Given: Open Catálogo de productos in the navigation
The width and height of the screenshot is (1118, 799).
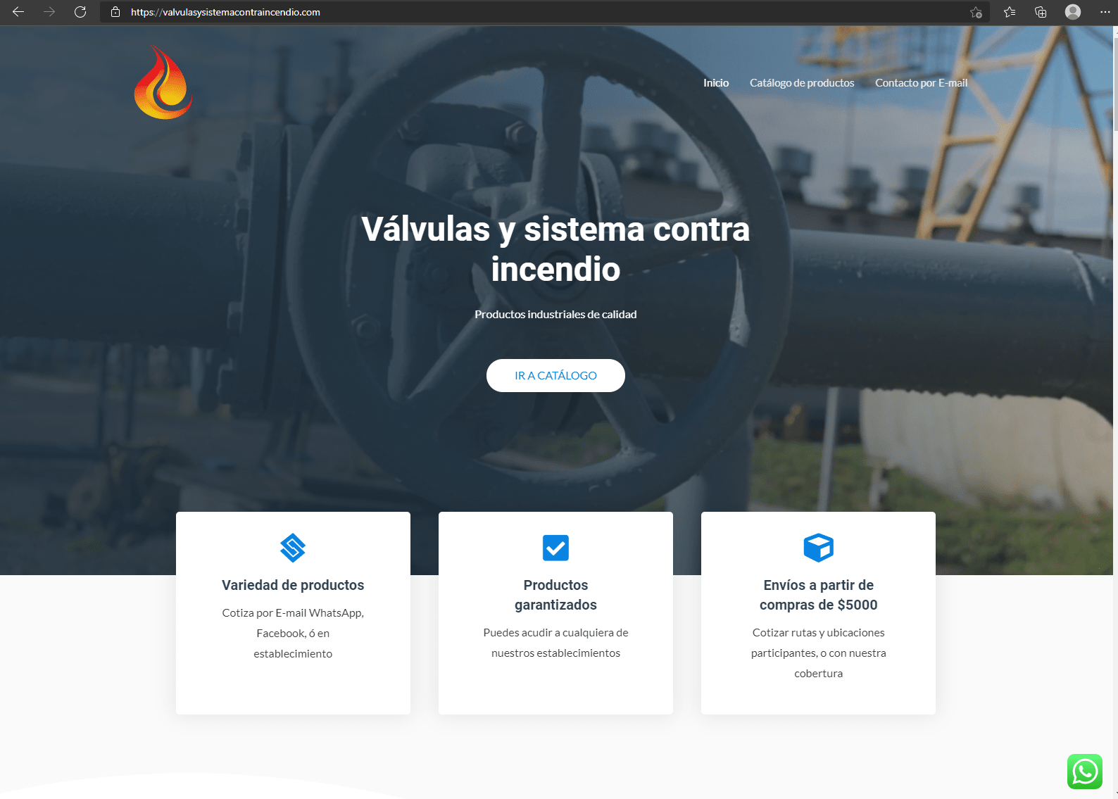Looking at the screenshot, I should click(x=801, y=83).
